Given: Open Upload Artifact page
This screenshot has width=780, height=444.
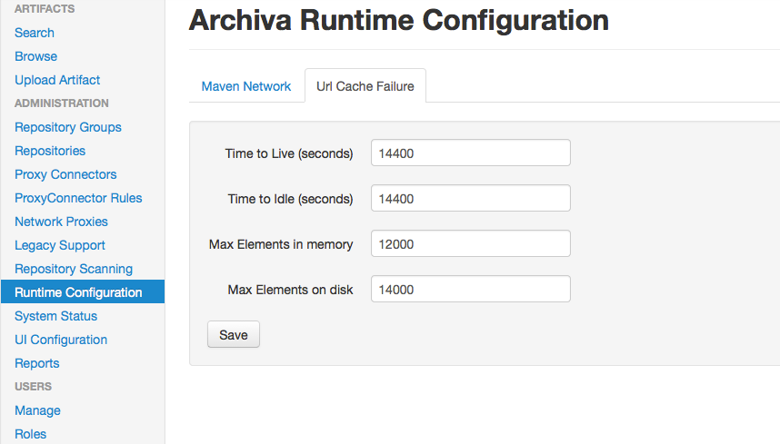Looking at the screenshot, I should tap(57, 80).
